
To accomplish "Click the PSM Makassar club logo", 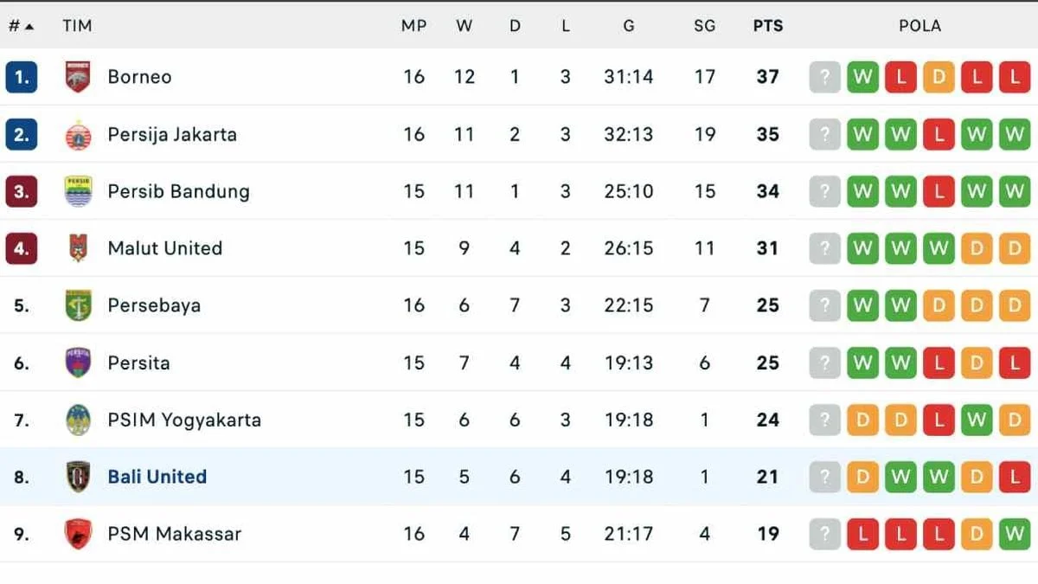I will tap(79, 534).
